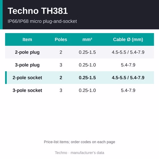Click the poles value 3 for 3-pole socket
This screenshot has width=159, height=159.
(x=61, y=90)
